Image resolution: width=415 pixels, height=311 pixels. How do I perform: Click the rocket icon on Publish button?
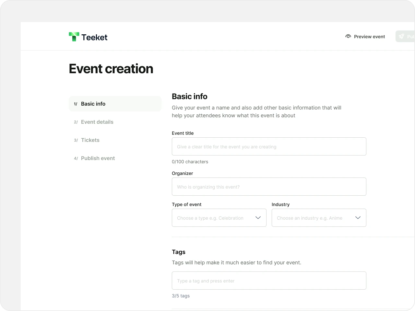[401, 36]
